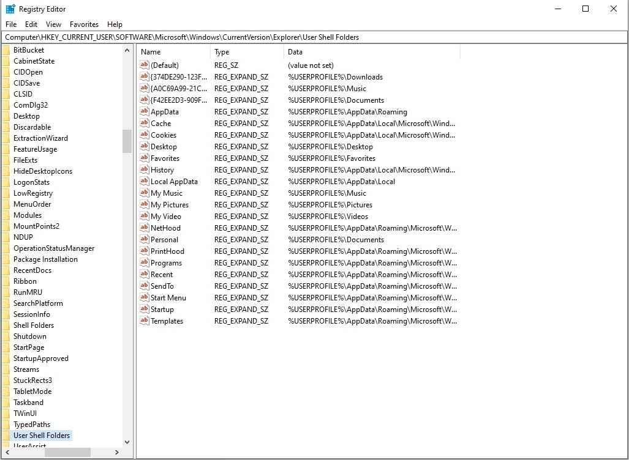Select the Local AppData value name
629x460 pixels.
coord(174,182)
